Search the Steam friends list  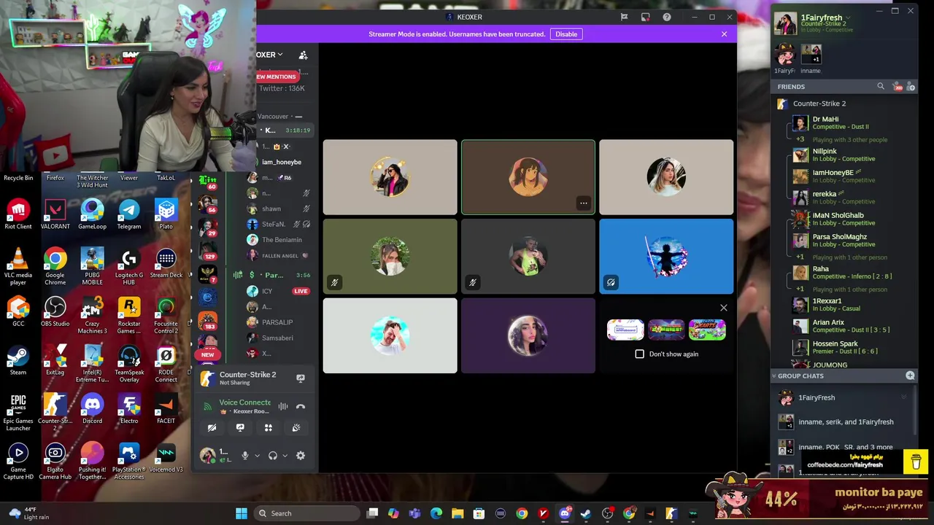(x=881, y=87)
